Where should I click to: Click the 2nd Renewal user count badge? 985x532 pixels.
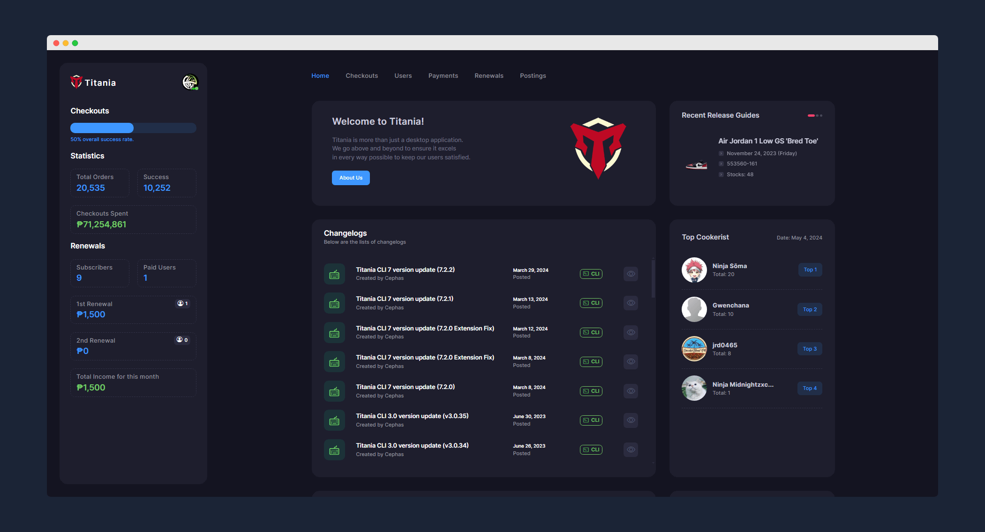tap(182, 340)
